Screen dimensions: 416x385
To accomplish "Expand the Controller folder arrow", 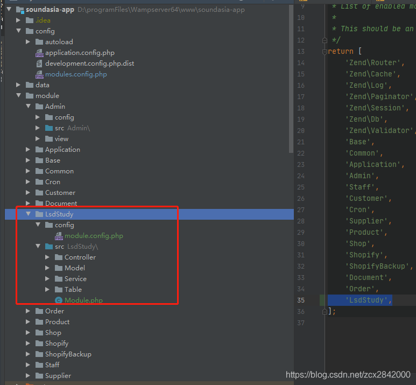I will pyautogui.click(x=47, y=257).
